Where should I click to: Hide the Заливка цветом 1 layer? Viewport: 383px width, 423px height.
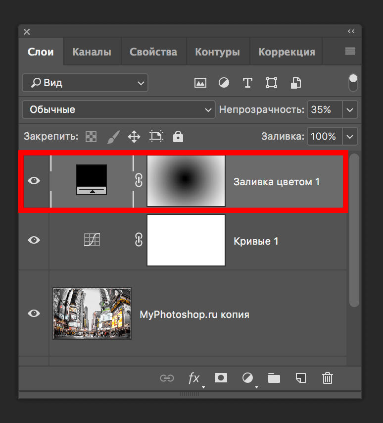(34, 180)
